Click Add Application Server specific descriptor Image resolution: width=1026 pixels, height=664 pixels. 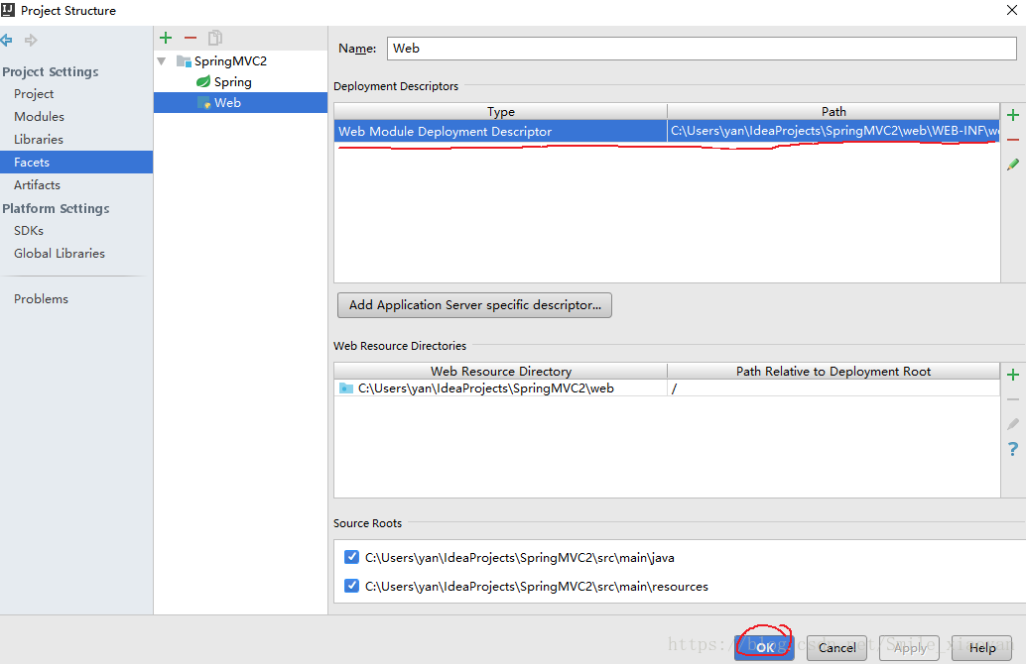[474, 305]
